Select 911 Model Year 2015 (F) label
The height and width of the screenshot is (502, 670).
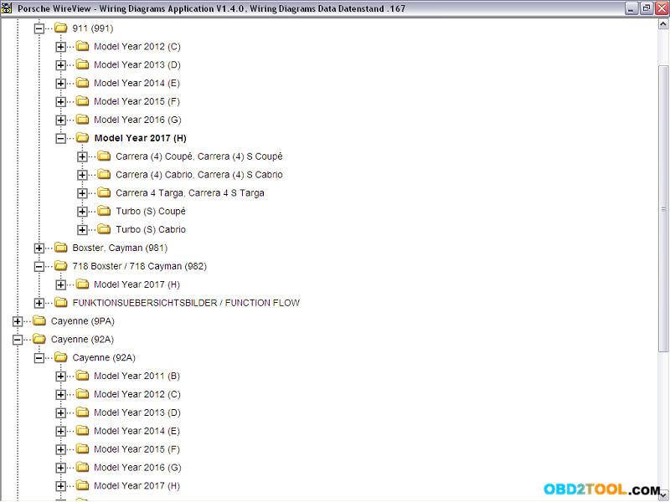tap(137, 102)
